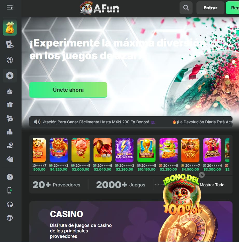The image size is (239, 242).
Task: Click the search magnifier button in header
Action: 186,8
